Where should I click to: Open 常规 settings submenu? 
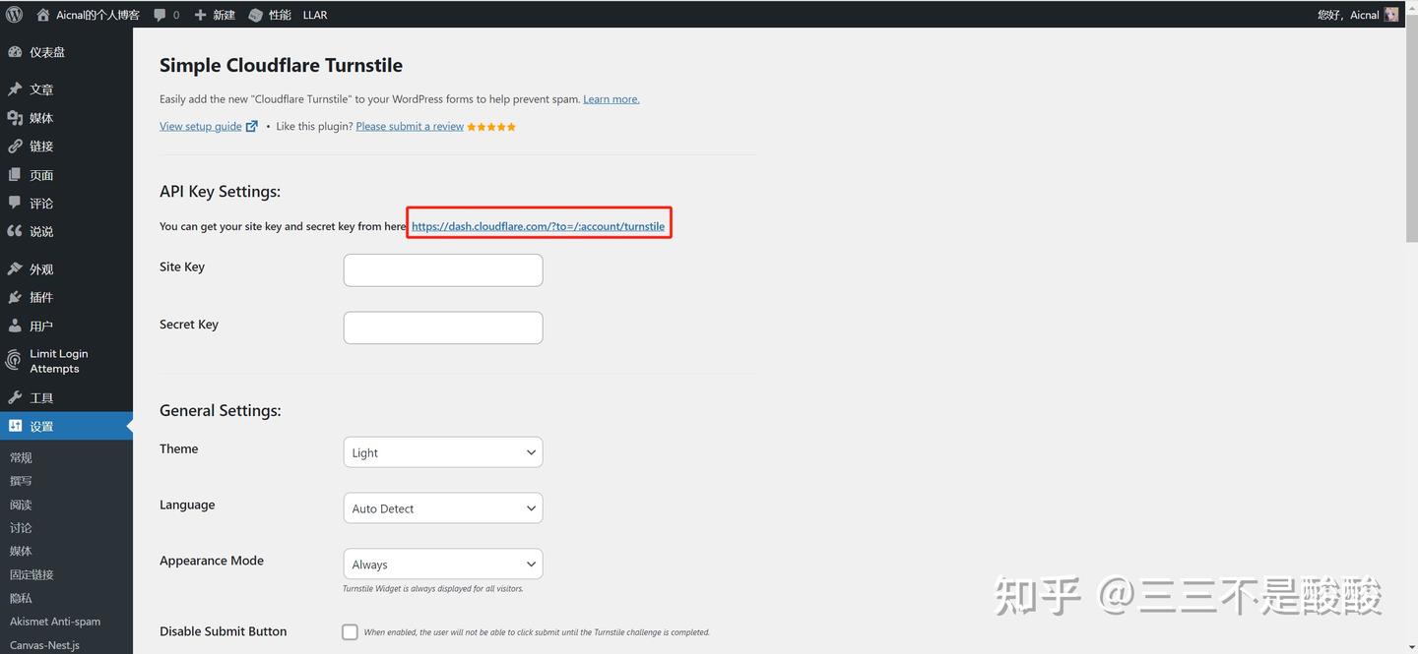(x=21, y=457)
